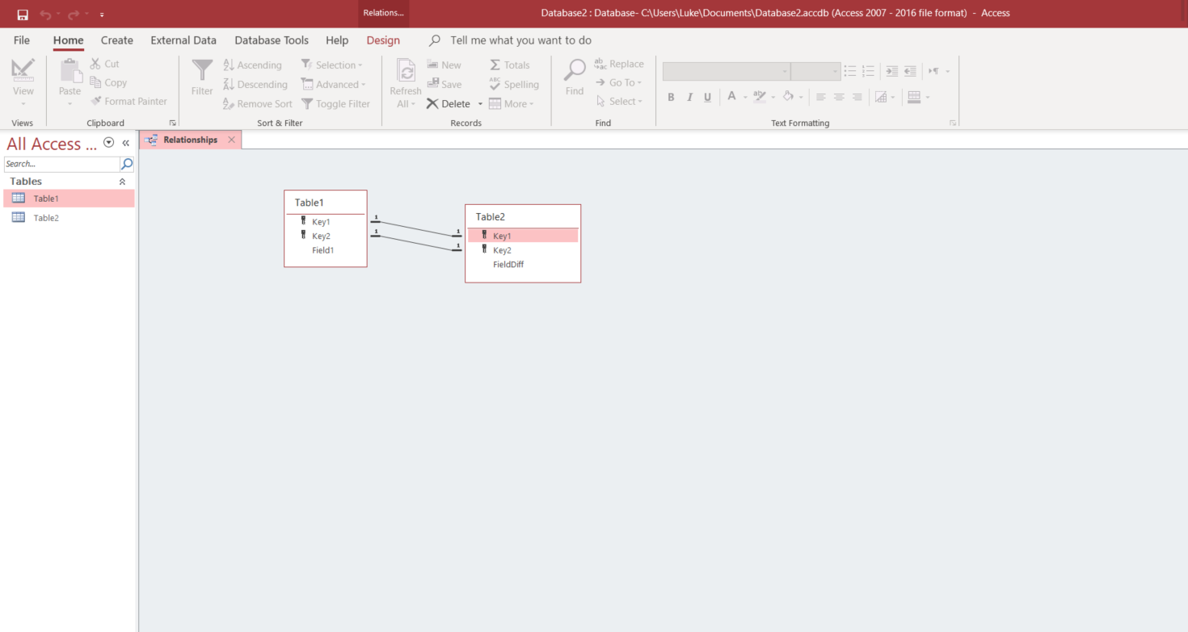The width and height of the screenshot is (1188, 632).
Task: Open the Database Tools ribbon tab
Action: click(271, 40)
